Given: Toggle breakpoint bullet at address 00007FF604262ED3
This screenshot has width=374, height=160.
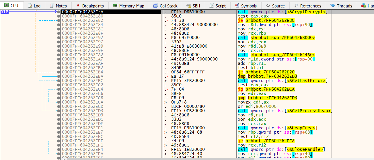Looking at the screenshot, I should pos(59,111).
